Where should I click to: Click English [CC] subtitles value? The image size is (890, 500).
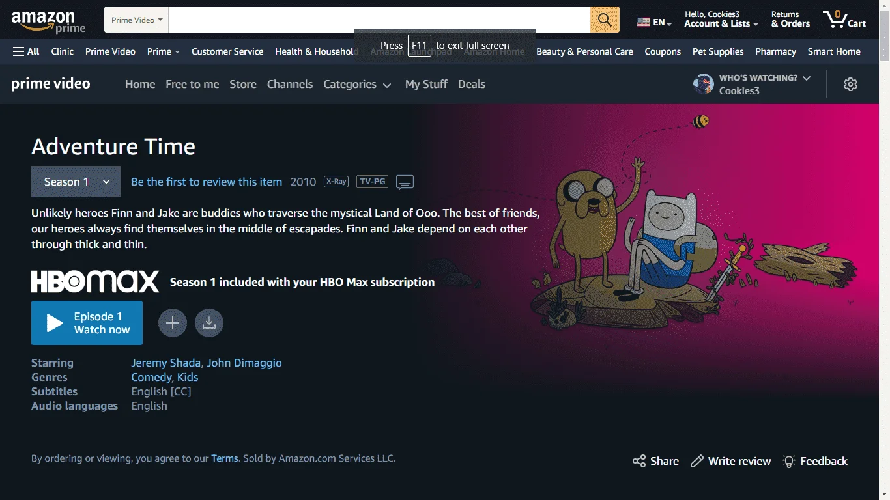[161, 391]
